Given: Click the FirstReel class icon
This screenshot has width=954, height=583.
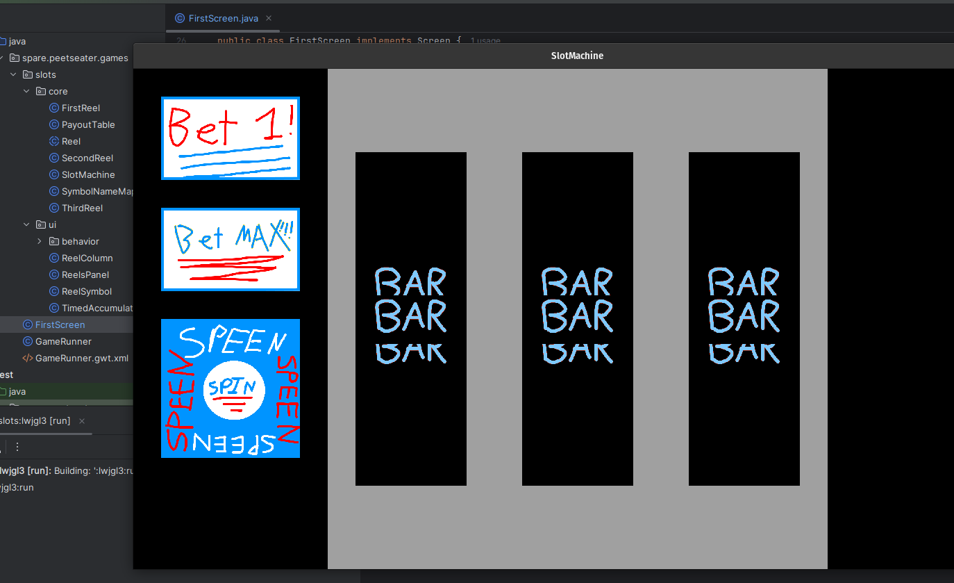Looking at the screenshot, I should 54,108.
